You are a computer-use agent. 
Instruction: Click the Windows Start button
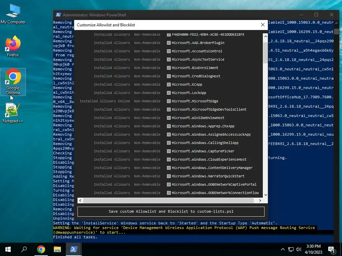(x=8, y=249)
